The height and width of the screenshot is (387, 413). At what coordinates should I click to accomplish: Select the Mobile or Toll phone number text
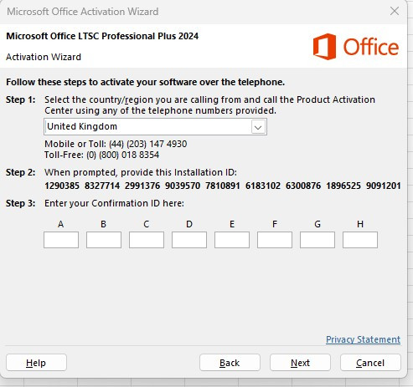(116, 144)
